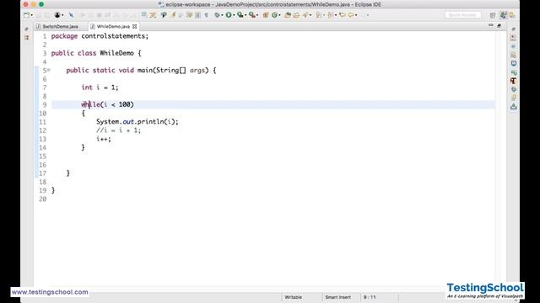This screenshot has width=540, height=303.
Task: Expand the External Tools dropdown arrow
Action: coord(257,15)
